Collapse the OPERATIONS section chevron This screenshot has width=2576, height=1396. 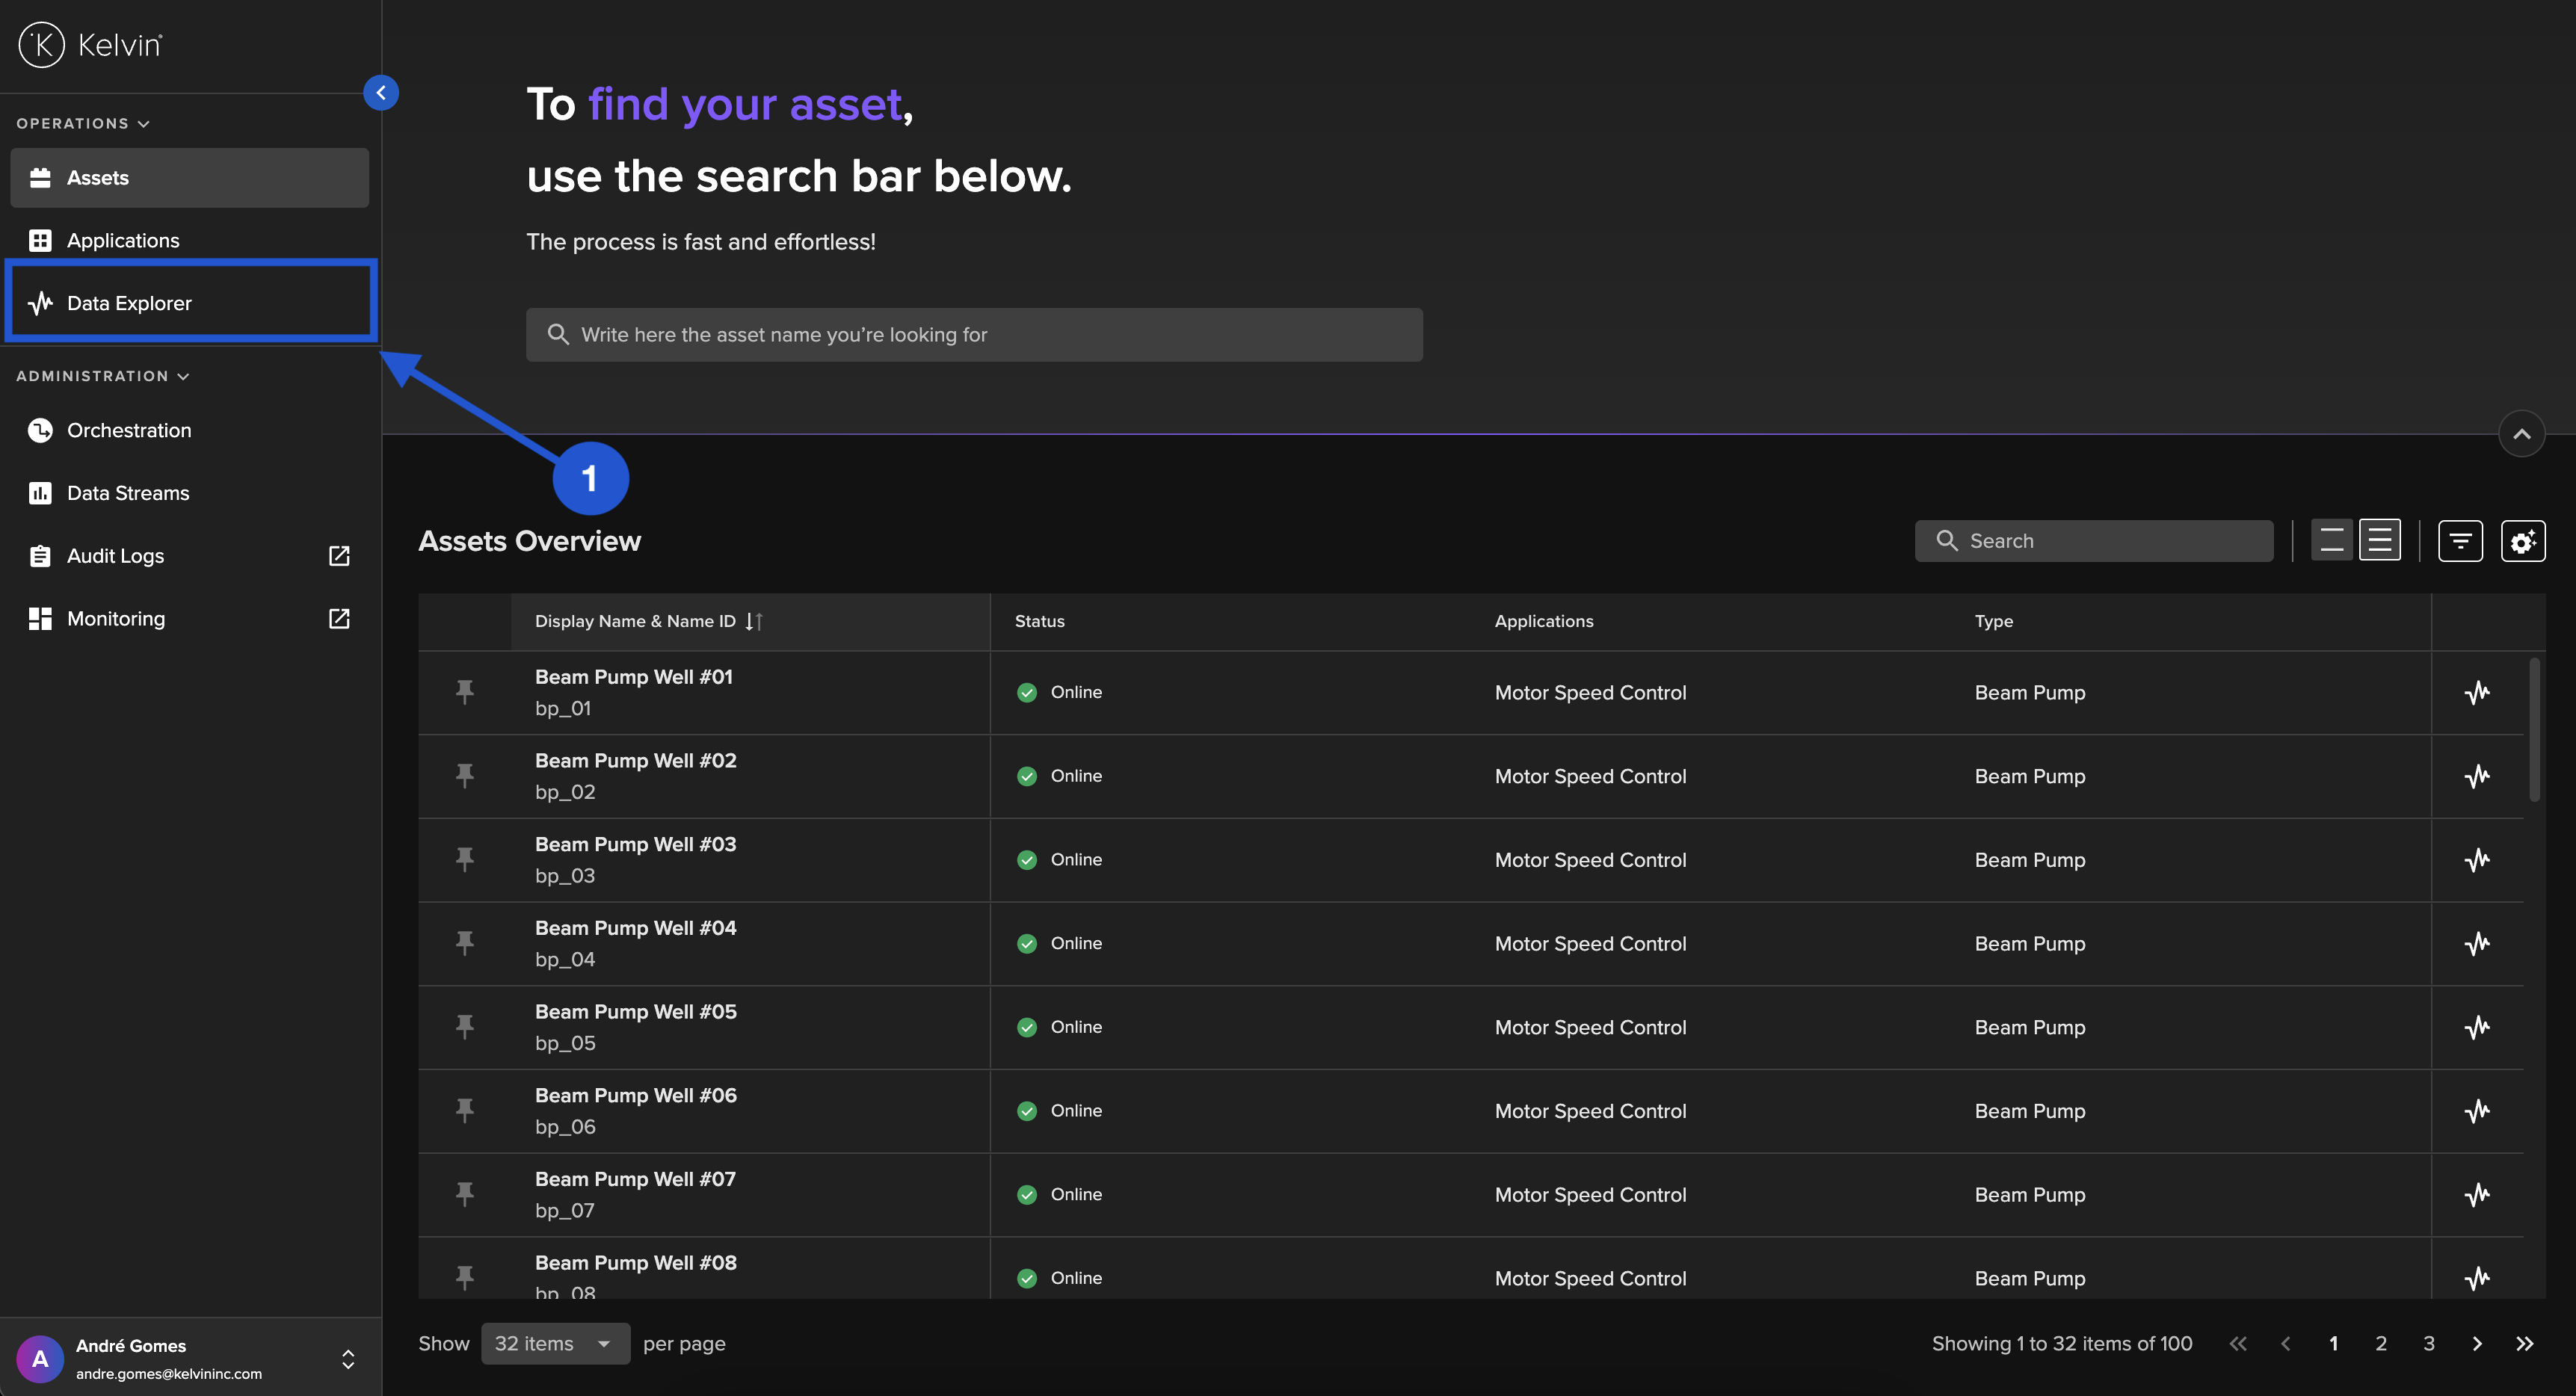(144, 124)
